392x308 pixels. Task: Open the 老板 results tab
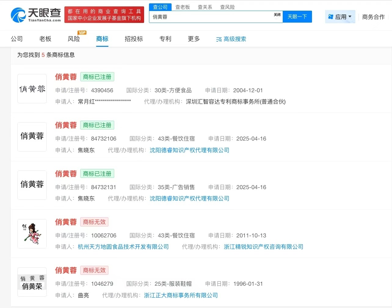(x=45, y=39)
